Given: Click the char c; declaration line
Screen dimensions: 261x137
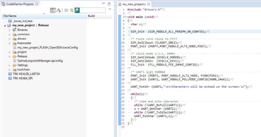Looking at the screenshot, I should coord(137,24).
